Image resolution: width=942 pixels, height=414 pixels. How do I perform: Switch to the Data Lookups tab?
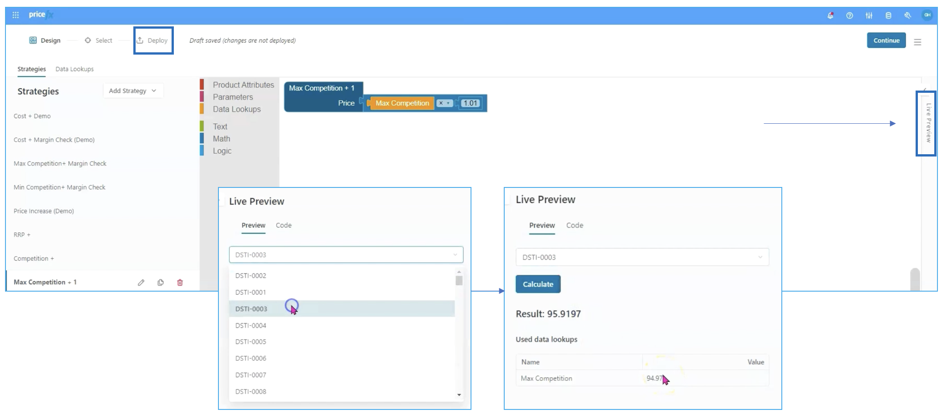pos(75,69)
